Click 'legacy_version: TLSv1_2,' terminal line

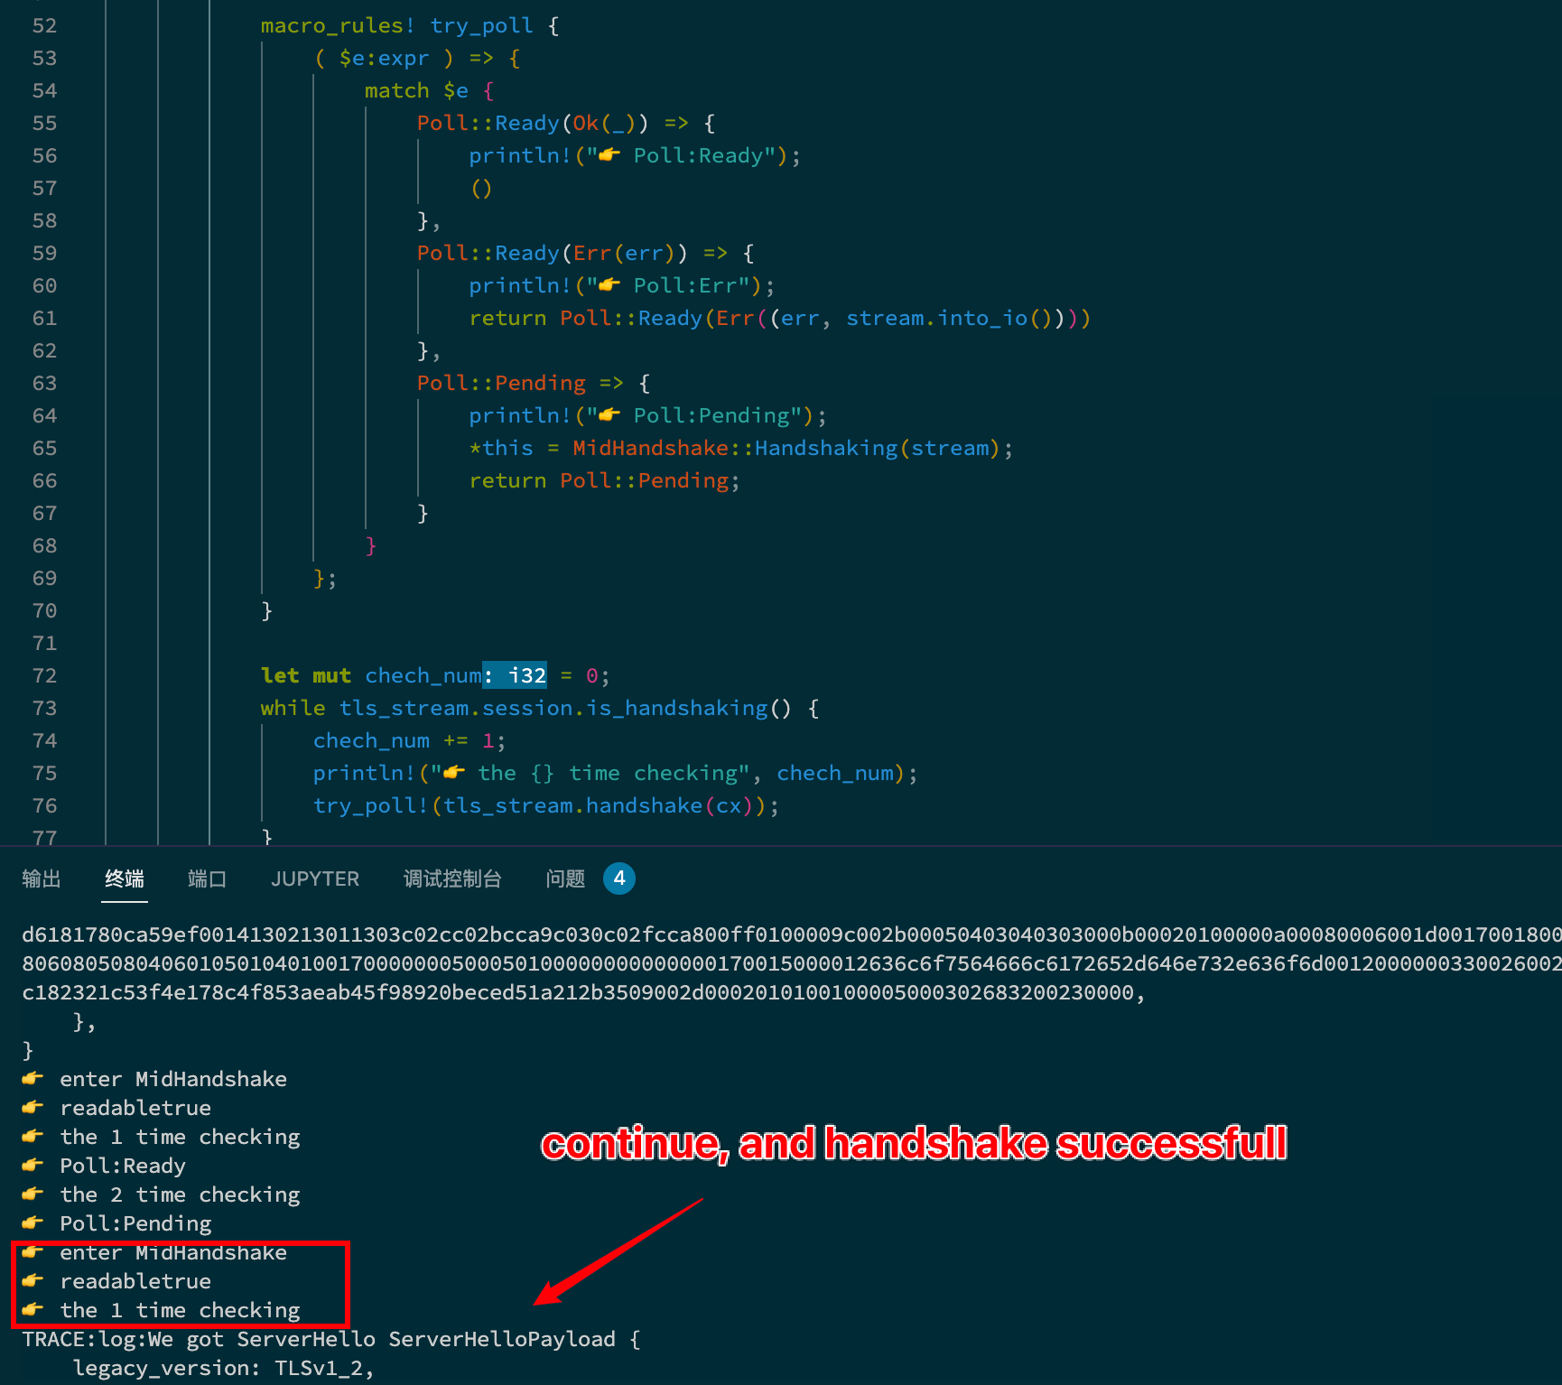coord(223,1368)
